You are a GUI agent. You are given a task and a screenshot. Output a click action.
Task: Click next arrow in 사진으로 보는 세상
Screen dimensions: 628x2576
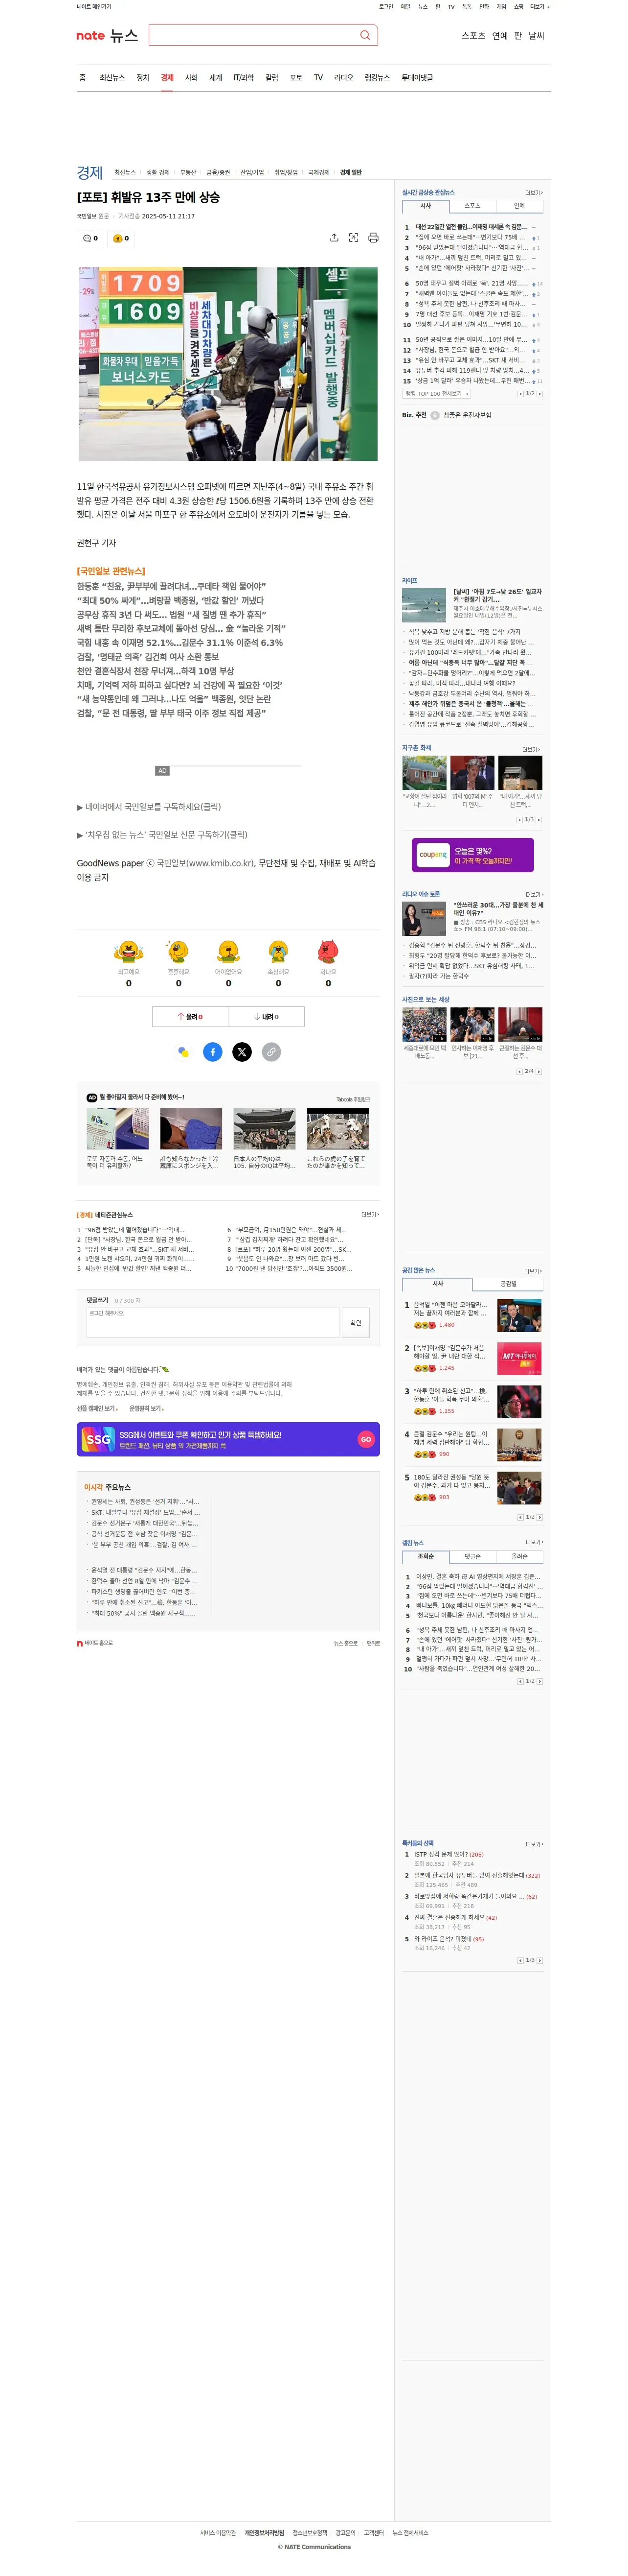pos(540,1071)
